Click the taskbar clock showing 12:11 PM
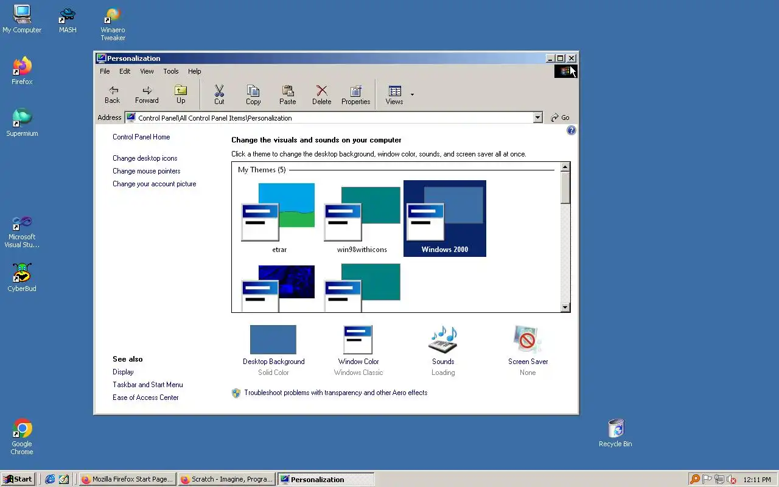Viewport: 779px width, 487px height. click(757, 480)
